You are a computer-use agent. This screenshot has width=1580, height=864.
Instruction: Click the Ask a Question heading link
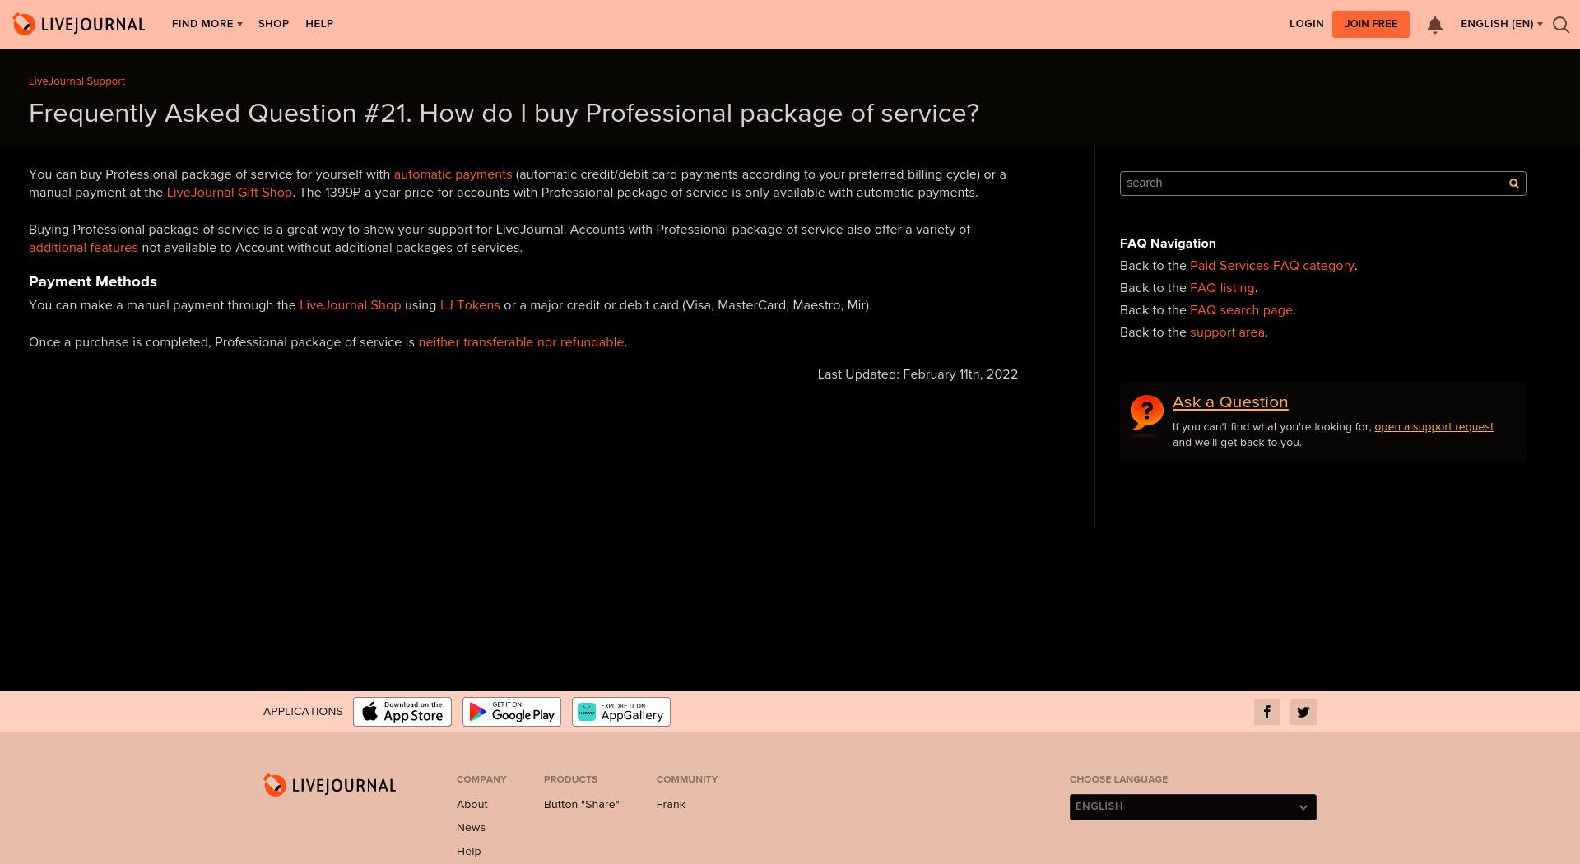(1230, 402)
